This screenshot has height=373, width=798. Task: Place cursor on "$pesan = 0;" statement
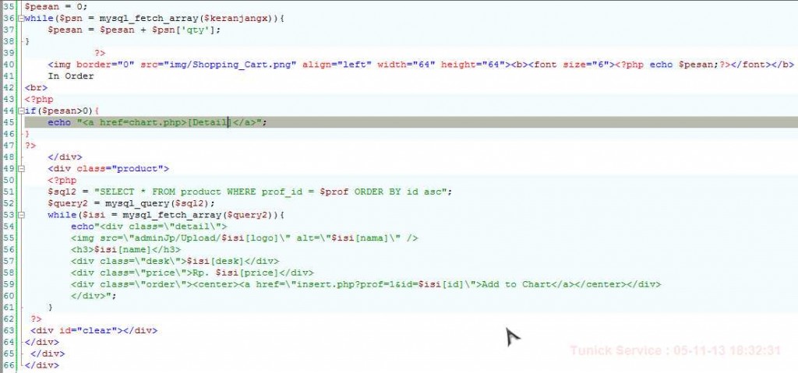56,6
